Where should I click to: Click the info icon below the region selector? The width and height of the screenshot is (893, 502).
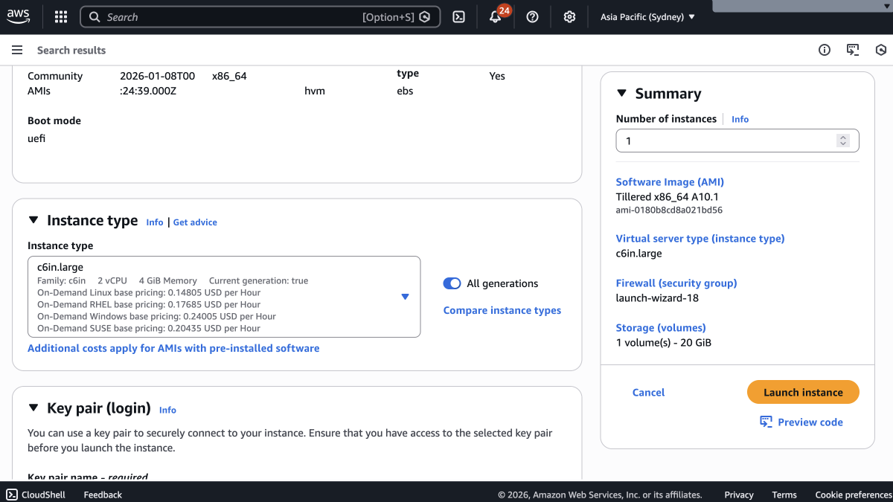[824, 50]
